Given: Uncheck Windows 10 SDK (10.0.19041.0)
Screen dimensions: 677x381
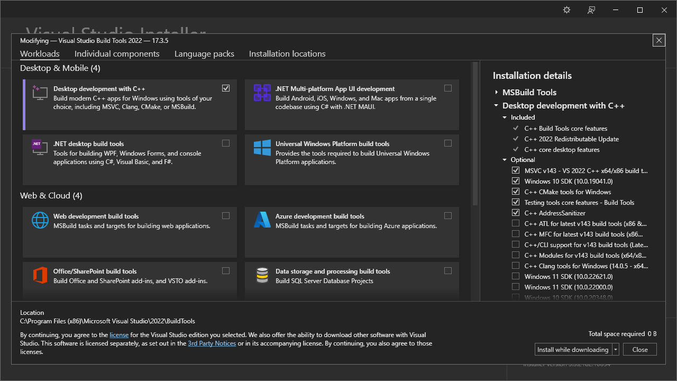Looking at the screenshot, I should tap(516, 181).
